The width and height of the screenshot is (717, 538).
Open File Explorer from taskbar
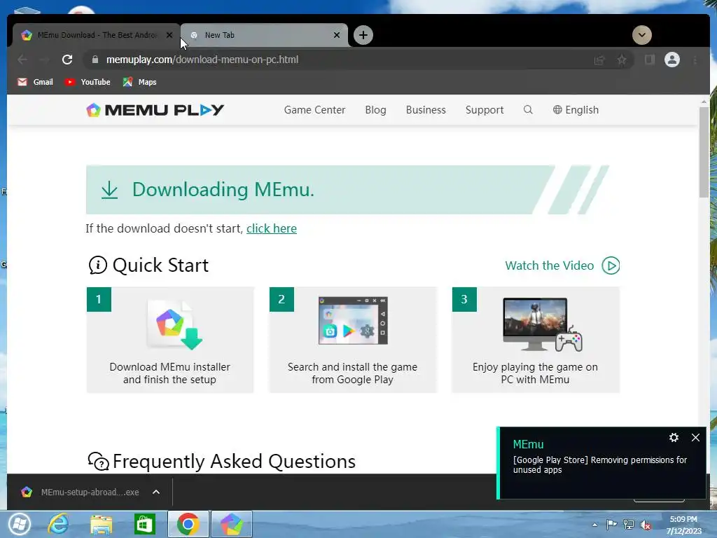pyautogui.click(x=101, y=524)
